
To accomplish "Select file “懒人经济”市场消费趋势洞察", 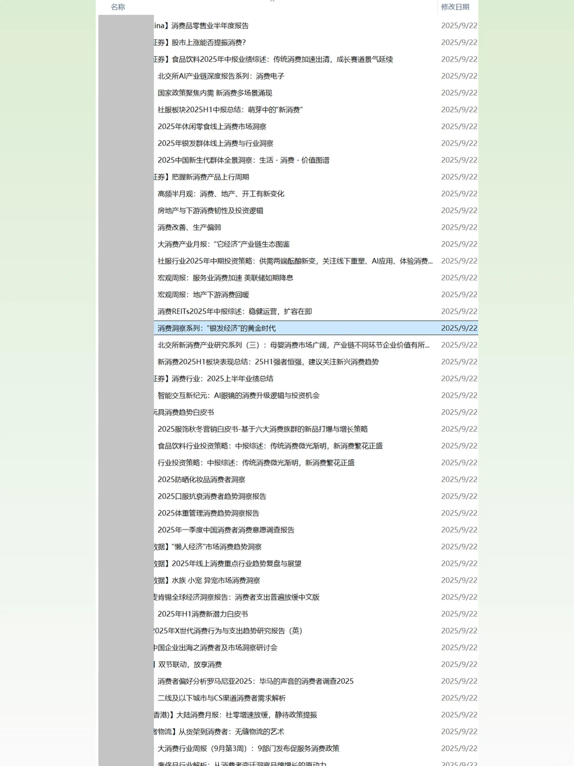I will [208, 547].
